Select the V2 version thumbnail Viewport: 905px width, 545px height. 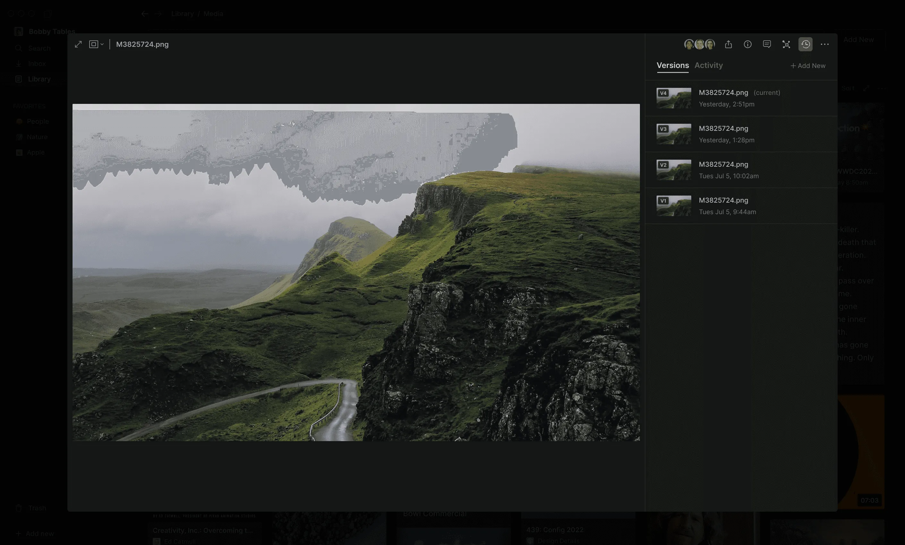674,170
